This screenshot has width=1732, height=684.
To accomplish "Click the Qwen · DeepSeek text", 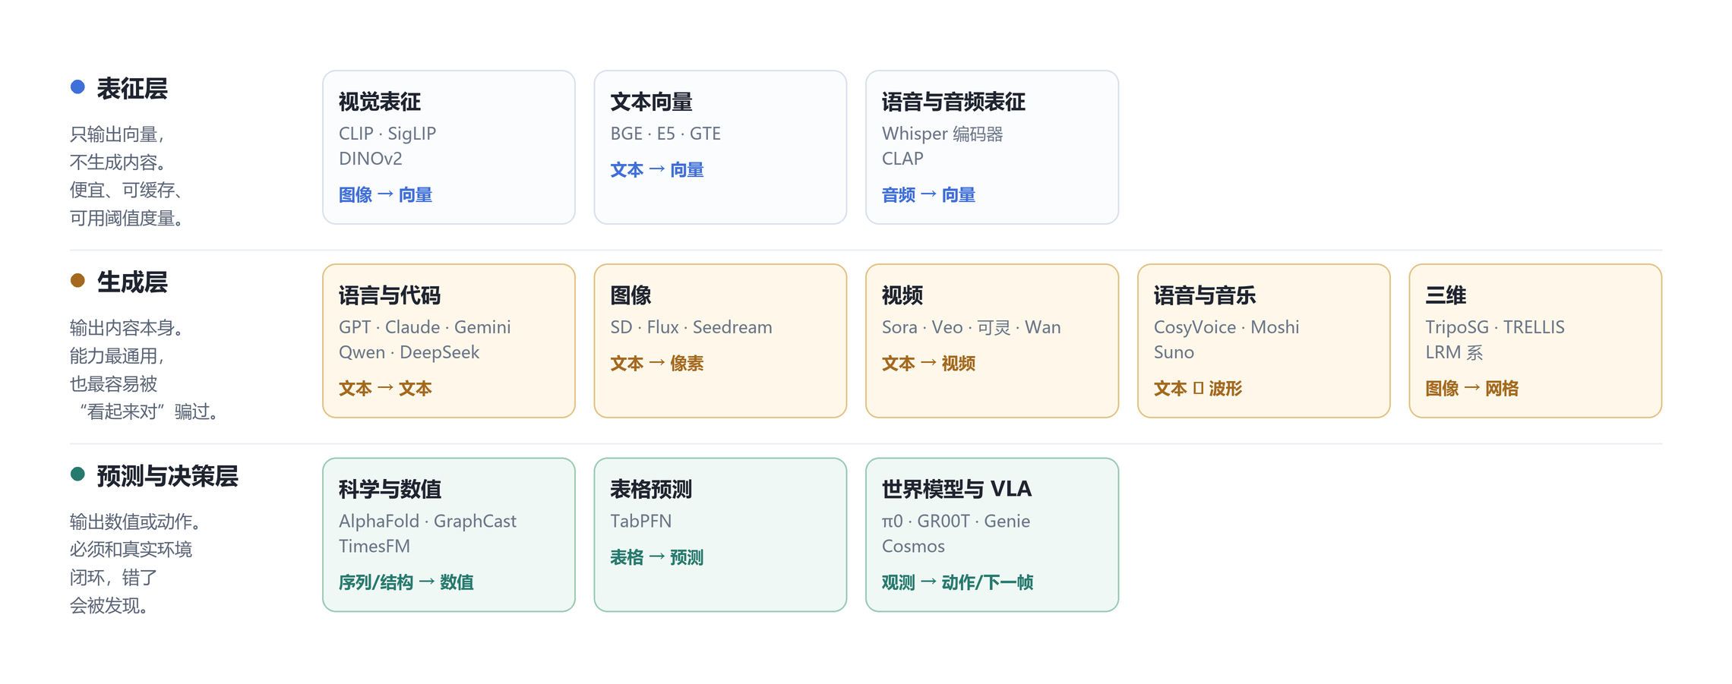I will [x=409, y=352].
